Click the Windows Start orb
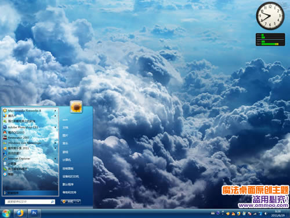290x218 pixels. [6, 213]
